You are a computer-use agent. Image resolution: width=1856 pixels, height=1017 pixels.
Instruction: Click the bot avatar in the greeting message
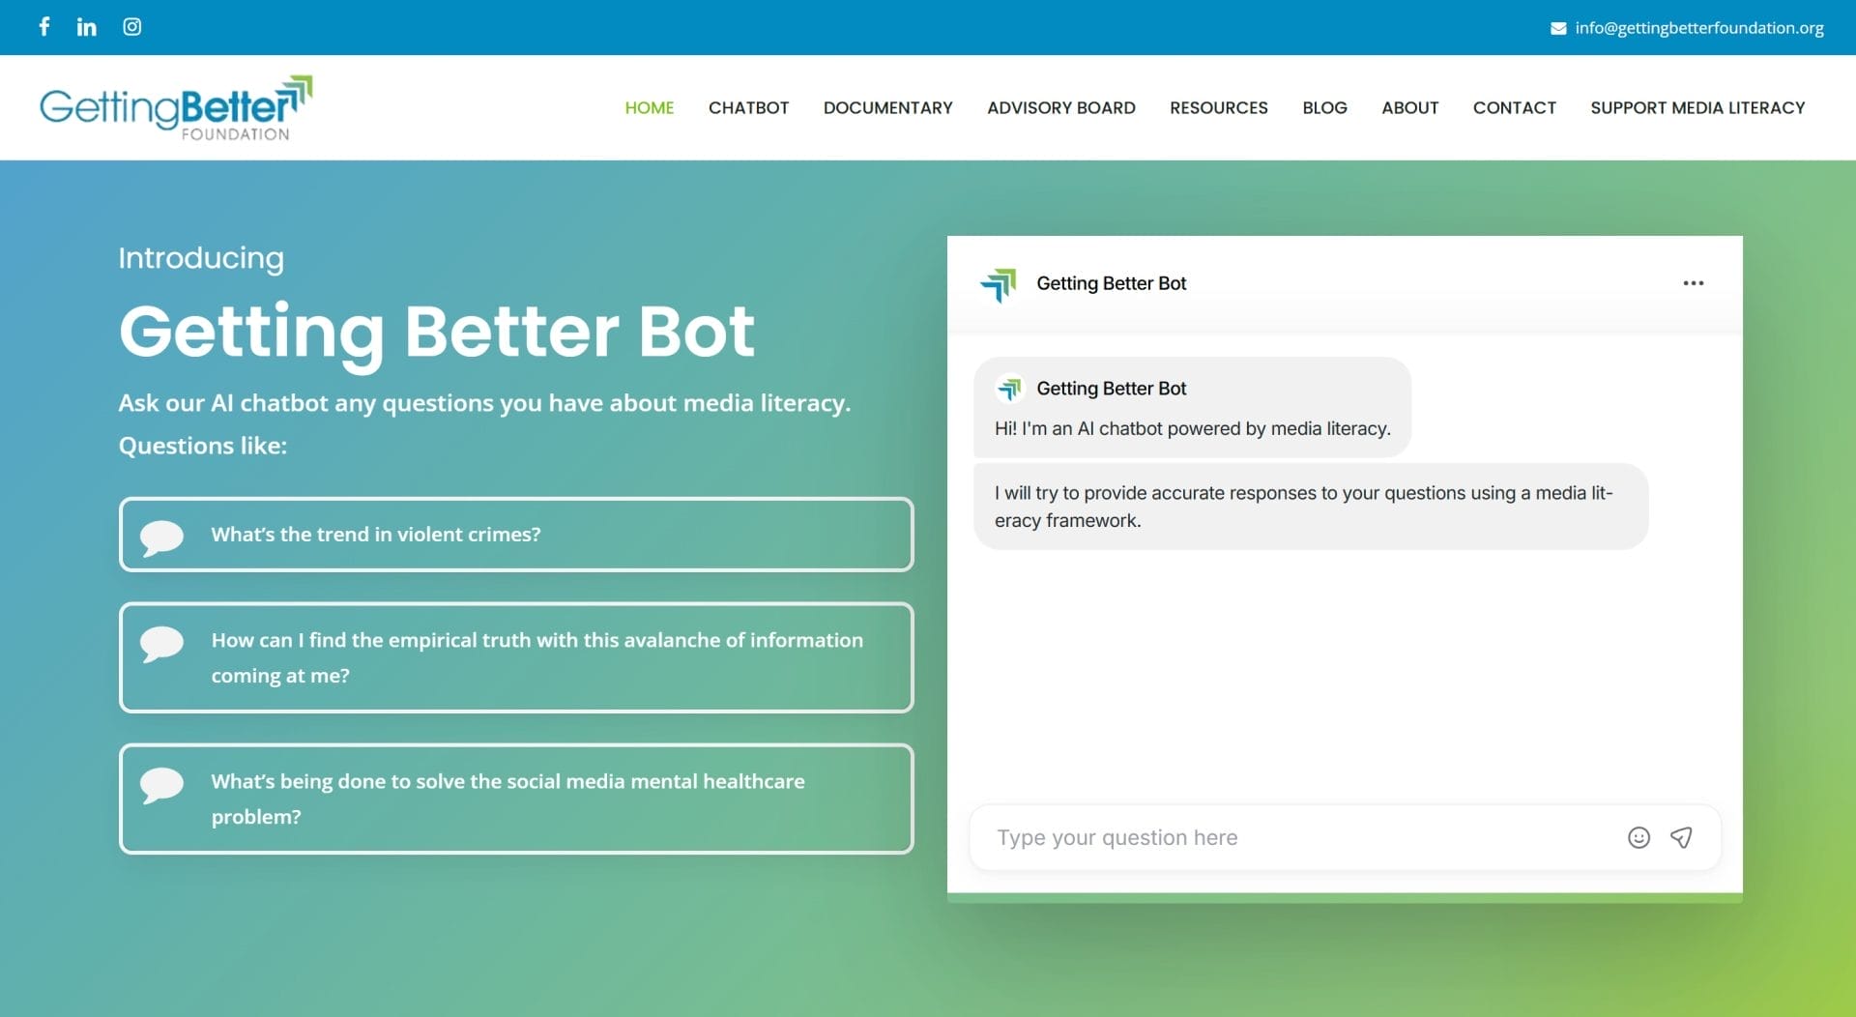click(1009, 389)
